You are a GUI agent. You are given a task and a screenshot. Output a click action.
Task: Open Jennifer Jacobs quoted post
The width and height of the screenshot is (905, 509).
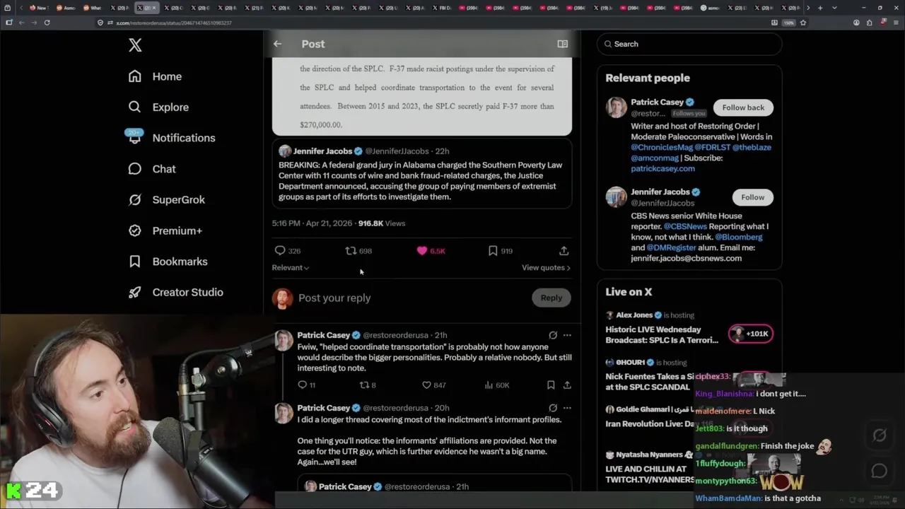[x=422, y=175]
